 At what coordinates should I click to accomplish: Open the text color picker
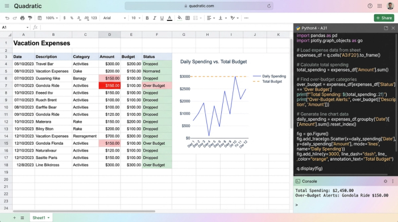(x=169, y=18)
